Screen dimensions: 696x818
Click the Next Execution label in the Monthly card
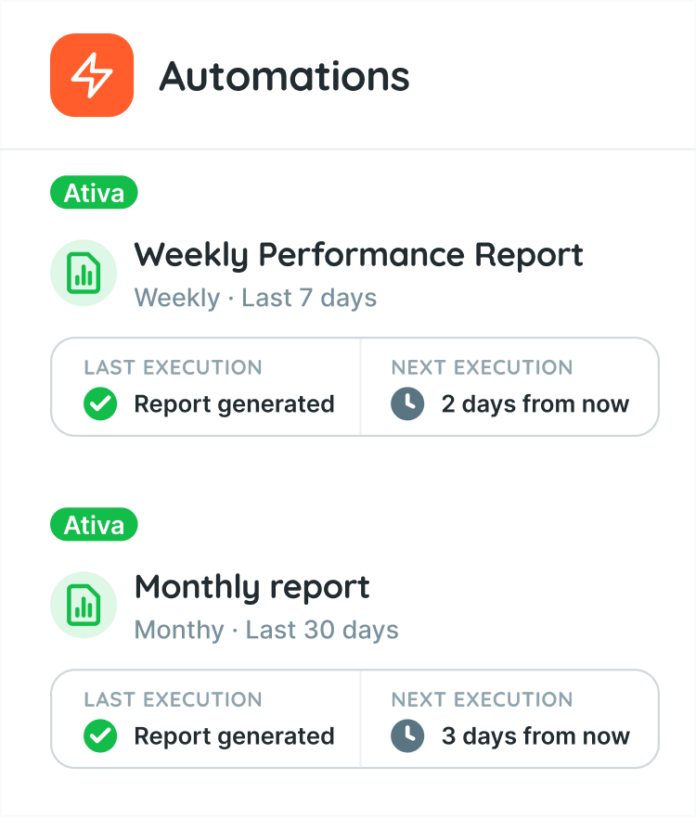[482, 699]
